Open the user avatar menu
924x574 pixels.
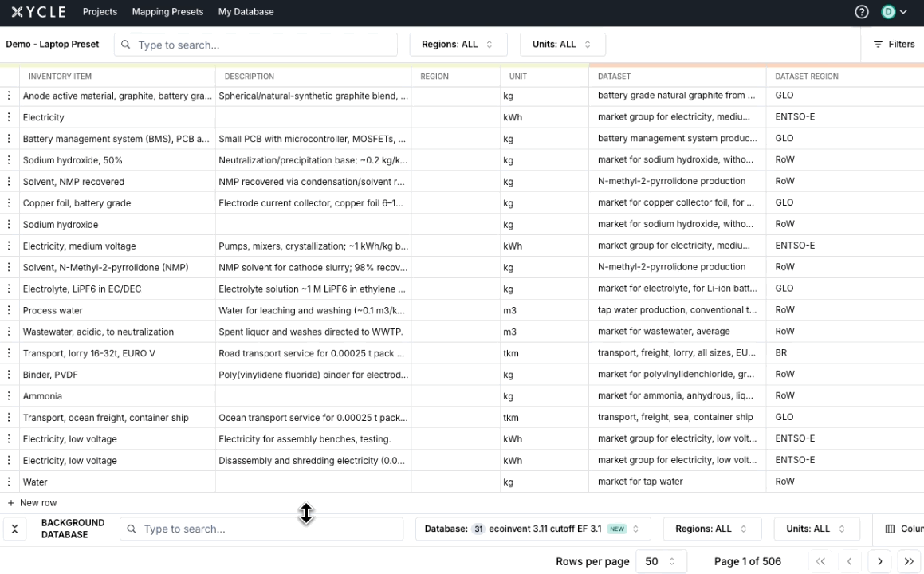894,12
